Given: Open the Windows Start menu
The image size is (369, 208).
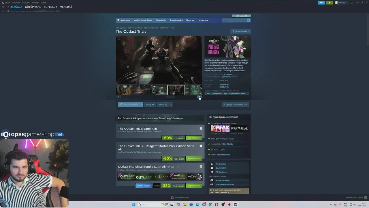Looking at the screenshot, I should click(x=133, y=205).
